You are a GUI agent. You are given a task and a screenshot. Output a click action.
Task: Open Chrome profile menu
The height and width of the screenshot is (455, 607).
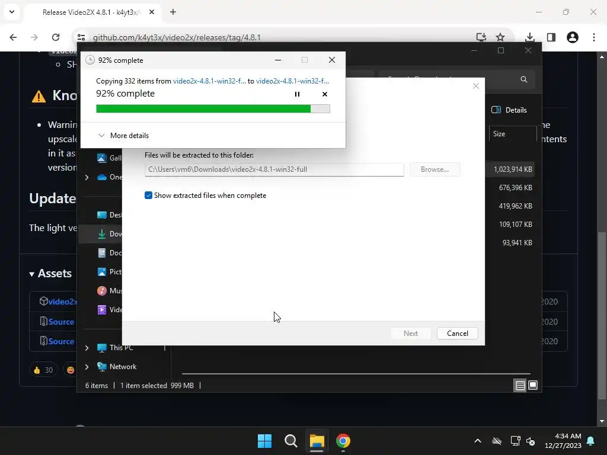(573, 37)
